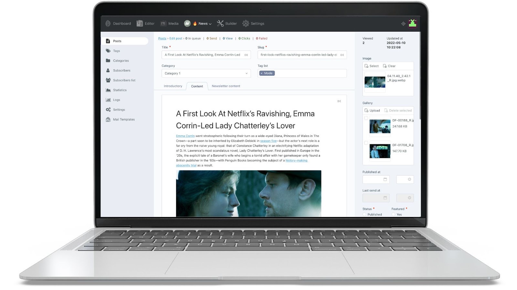This screenshot has width=517, height=290.
Task: Click the '0 In queue' counter text
Action: tap(193, 38)
